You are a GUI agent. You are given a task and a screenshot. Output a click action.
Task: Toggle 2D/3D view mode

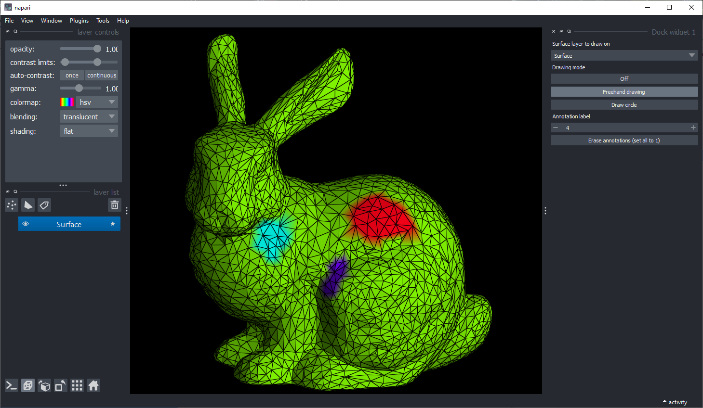click(x=28, y=385)
